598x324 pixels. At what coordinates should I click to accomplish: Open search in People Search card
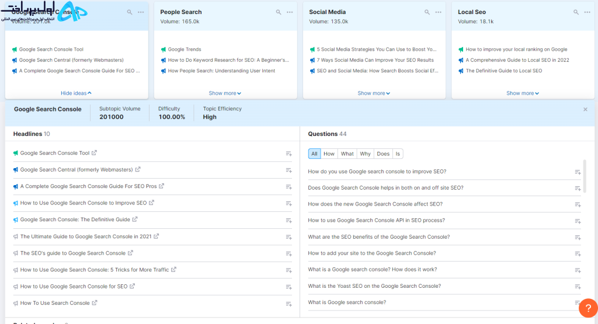click(x=279, y=12)
